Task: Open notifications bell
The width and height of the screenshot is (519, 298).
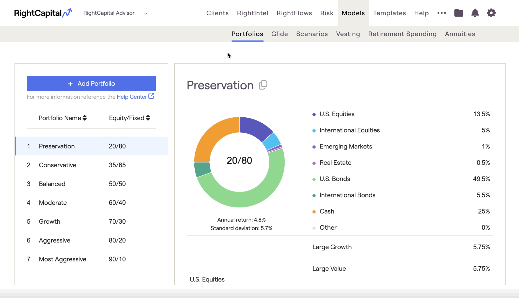Action: [475, 13]
